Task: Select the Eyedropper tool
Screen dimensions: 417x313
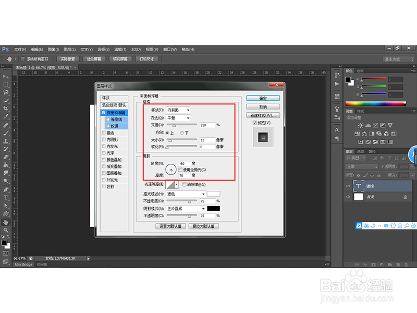Action: pyautogui.click(x=6, y=116)
